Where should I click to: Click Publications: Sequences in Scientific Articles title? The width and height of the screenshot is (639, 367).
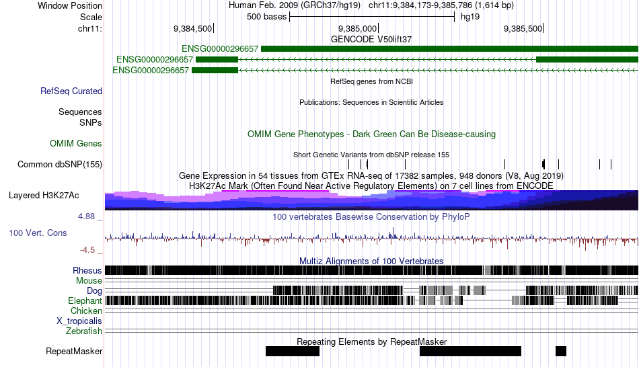click(x=371, y=102)
